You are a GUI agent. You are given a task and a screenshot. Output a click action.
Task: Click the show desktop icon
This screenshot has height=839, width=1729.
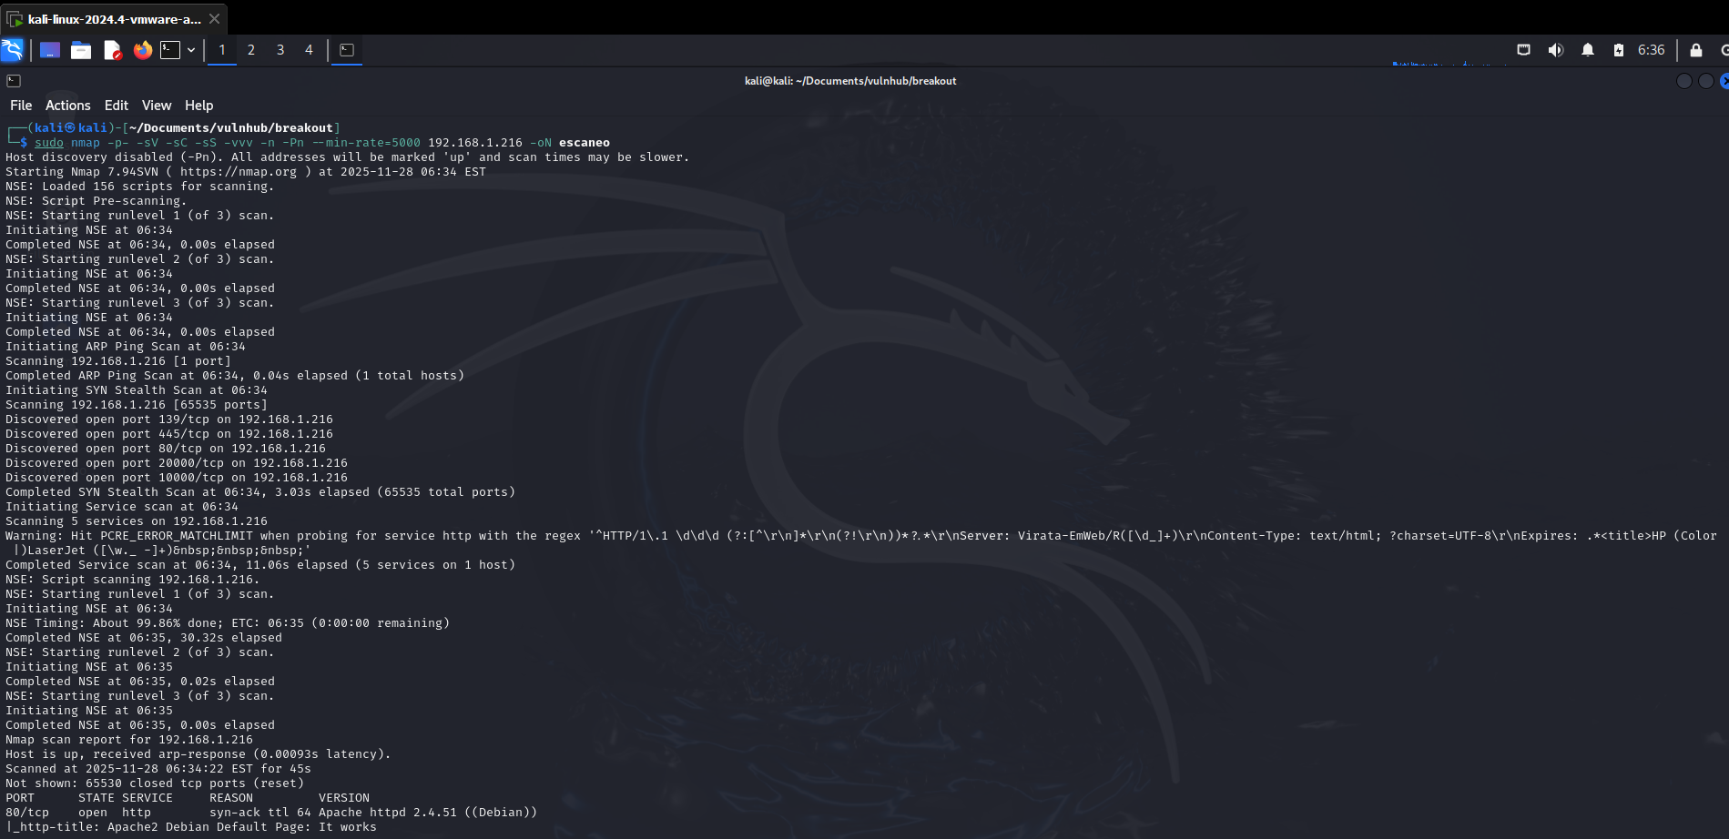[x=50, y=50]
